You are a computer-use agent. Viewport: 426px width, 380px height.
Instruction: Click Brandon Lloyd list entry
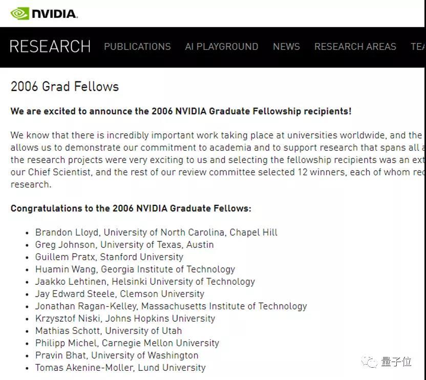click(x=156, y=233)
